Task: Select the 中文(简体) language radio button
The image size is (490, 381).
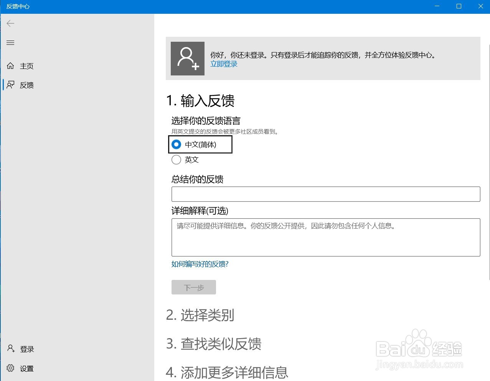Action: 176,144
